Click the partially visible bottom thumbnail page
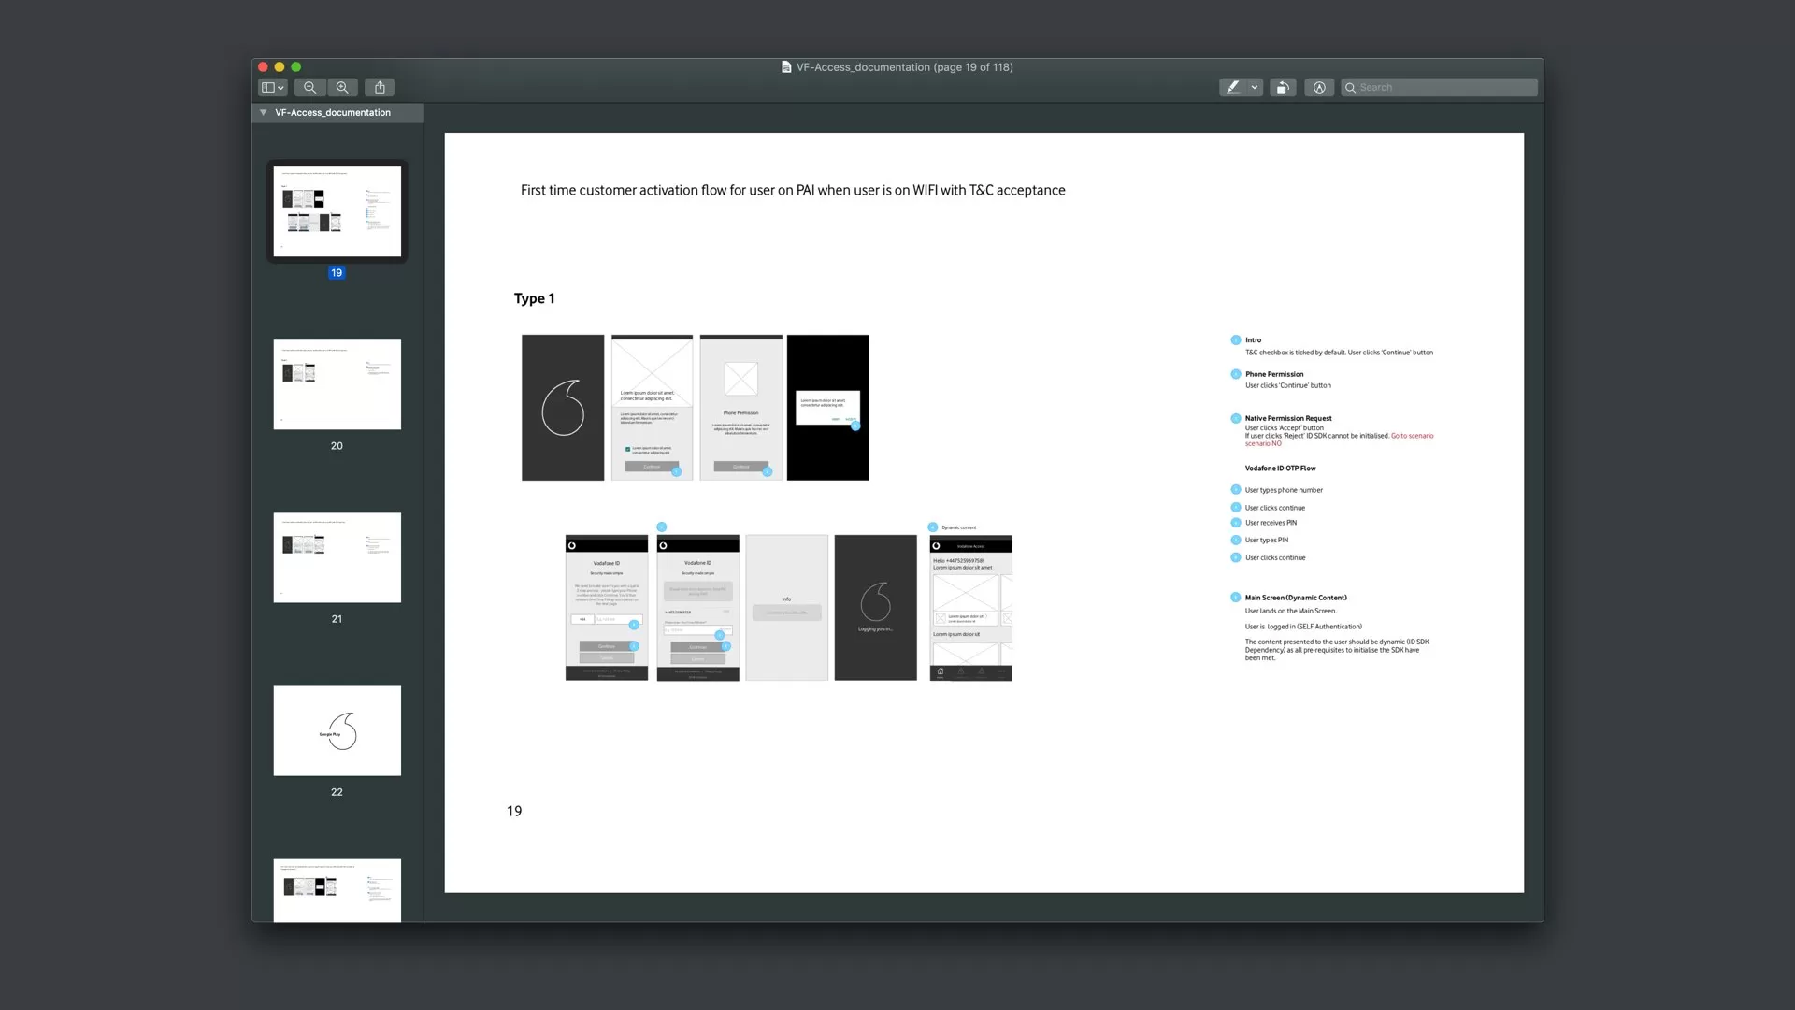 click(337, 889)
